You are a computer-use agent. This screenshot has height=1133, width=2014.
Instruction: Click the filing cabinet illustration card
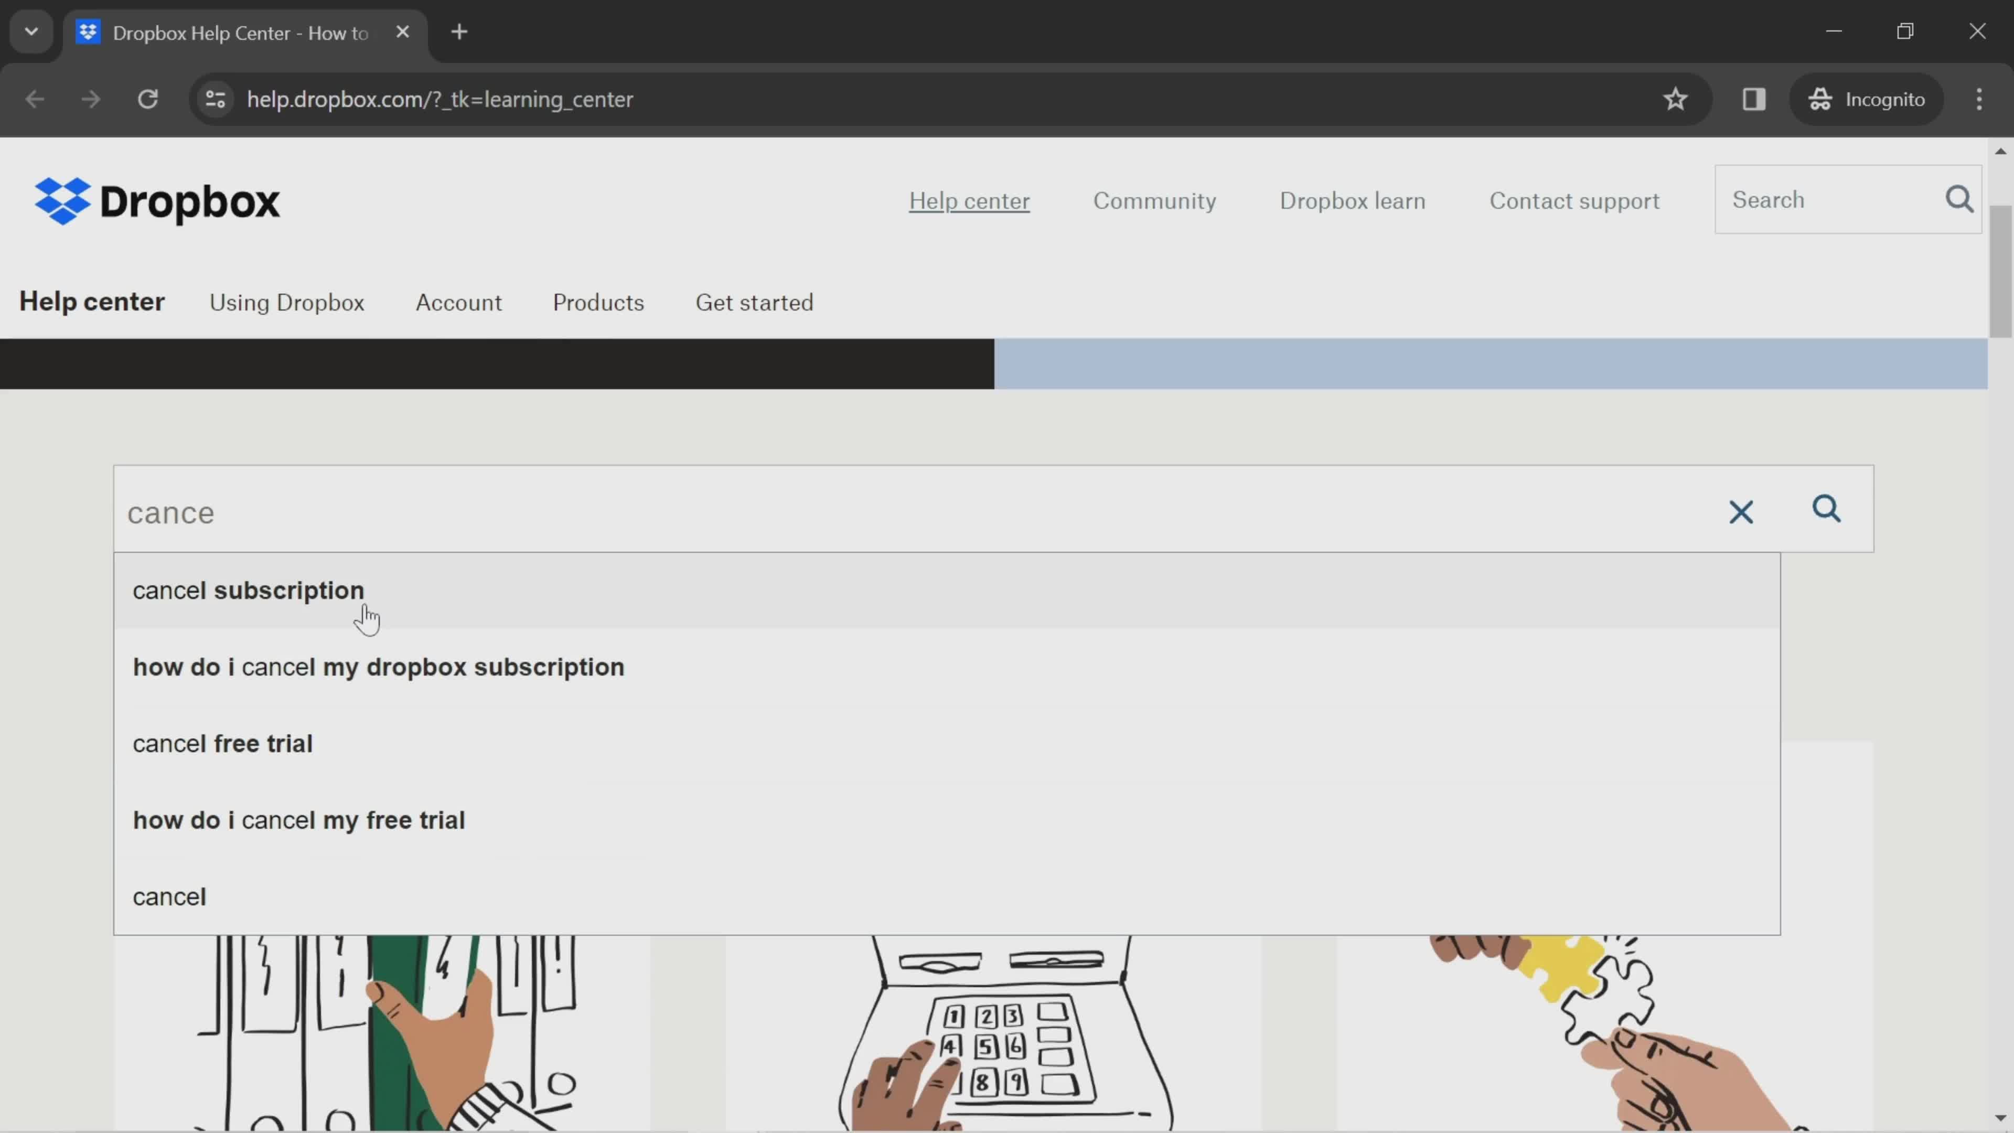pos(382,1032)
